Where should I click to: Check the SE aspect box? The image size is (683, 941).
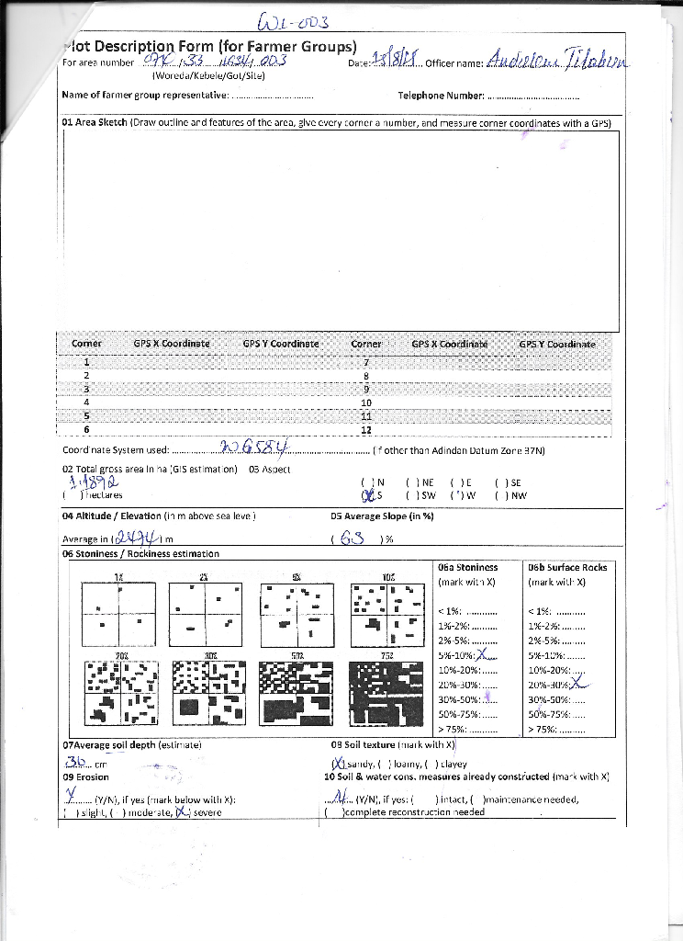point(501,482)
